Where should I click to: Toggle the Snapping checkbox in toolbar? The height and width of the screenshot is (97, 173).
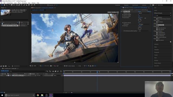48,5
